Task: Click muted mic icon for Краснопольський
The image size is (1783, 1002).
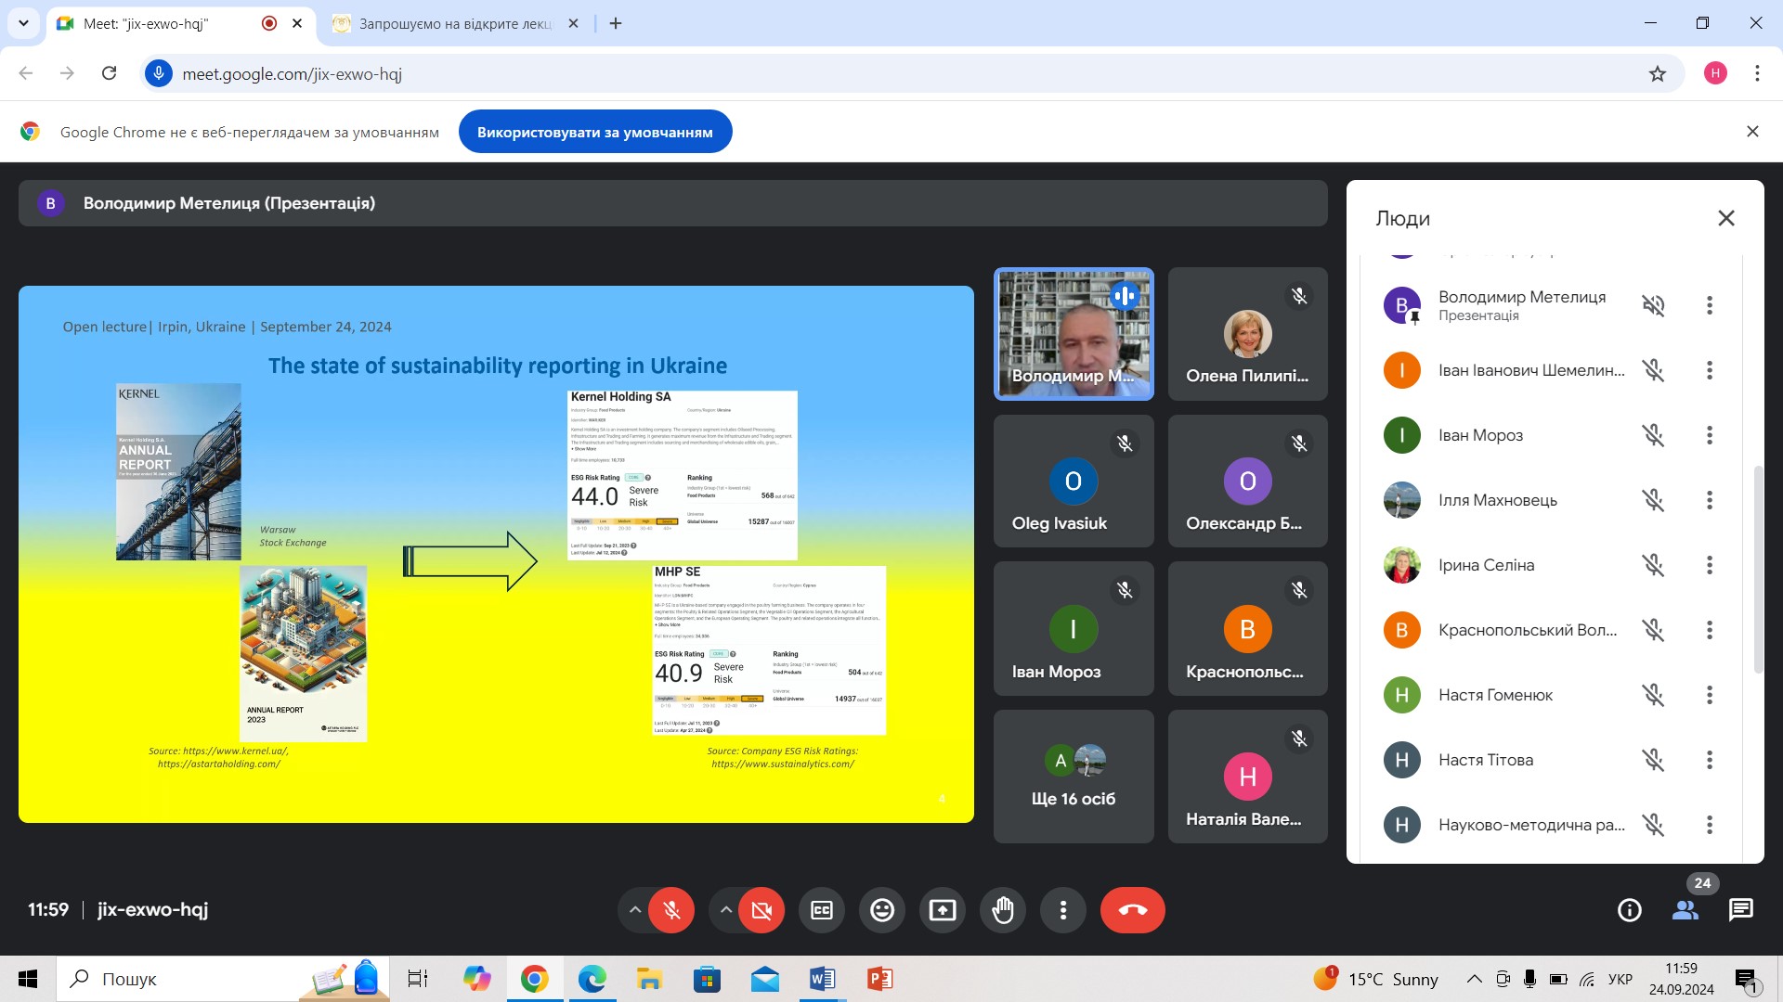Action: coord(1653,630)
